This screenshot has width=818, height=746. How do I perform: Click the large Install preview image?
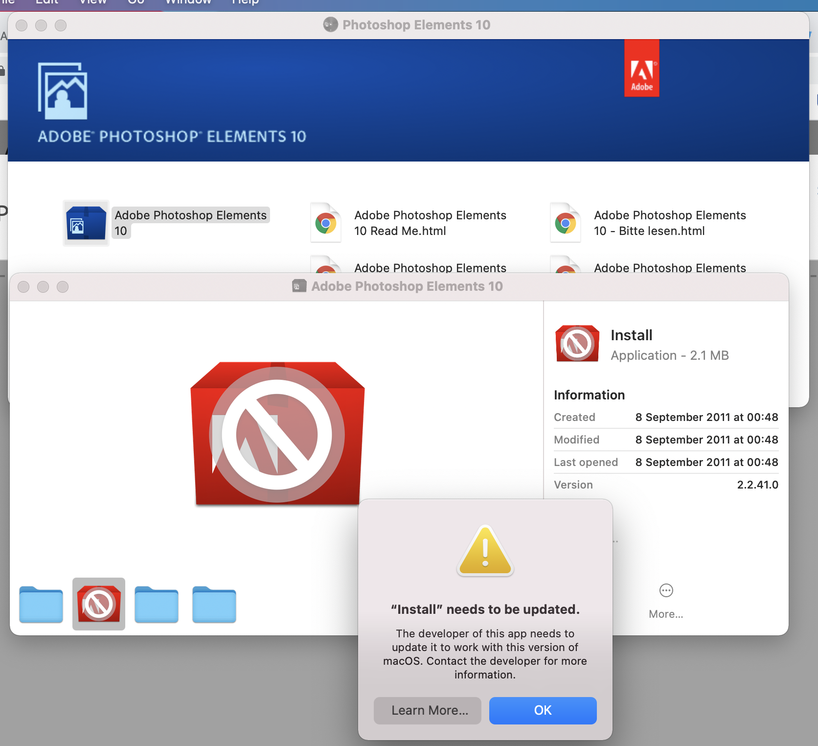(x=277, y=433)
